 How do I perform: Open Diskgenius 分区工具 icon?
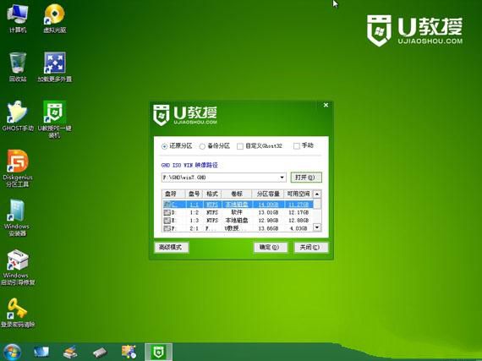pyautogui.click(x=18, y=168)
